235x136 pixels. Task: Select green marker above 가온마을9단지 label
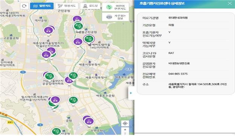(49, 76)
